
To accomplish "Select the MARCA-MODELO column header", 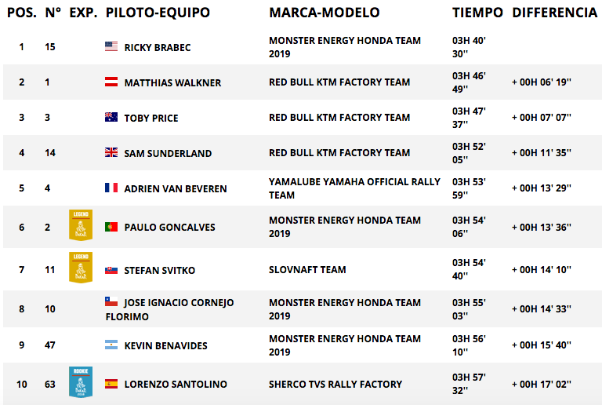I will [x=325, y=13].
